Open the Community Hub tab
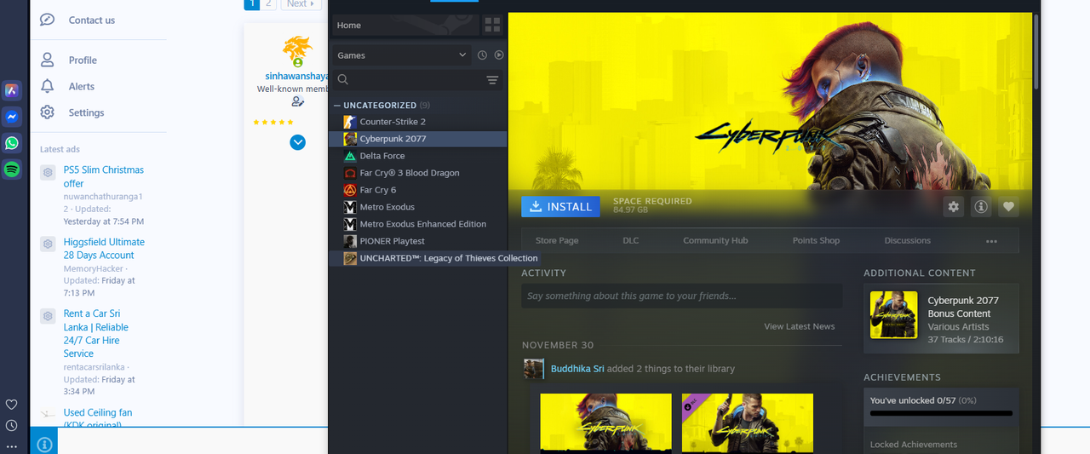Image resolution: width=1090 pixels, height=454 pixels. (x=715, y=241)
